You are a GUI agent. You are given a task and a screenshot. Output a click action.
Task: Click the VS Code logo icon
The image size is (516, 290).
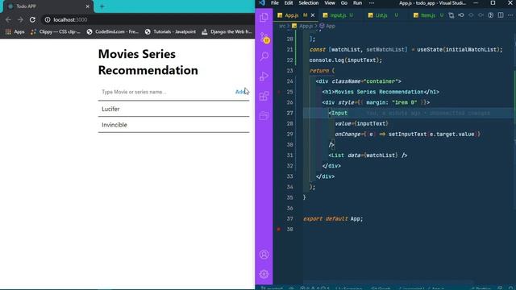pyautogui.click(x=261, y=3)
